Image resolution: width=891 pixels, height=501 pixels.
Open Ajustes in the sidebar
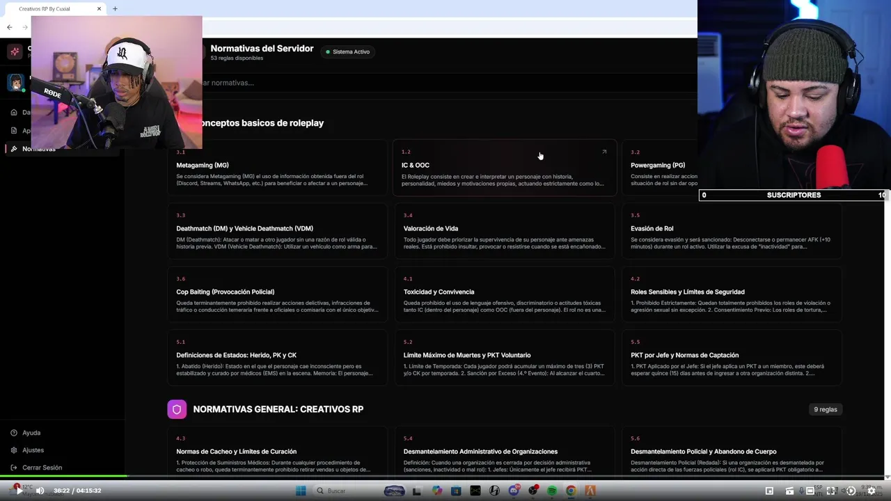pyautogui.click(x=33, y=450)
